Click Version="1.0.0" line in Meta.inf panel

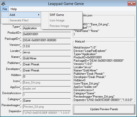click(83, 64)
